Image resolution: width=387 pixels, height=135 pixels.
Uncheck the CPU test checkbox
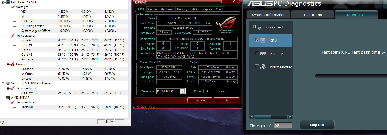pyautogui.click(x=257, y=40)
